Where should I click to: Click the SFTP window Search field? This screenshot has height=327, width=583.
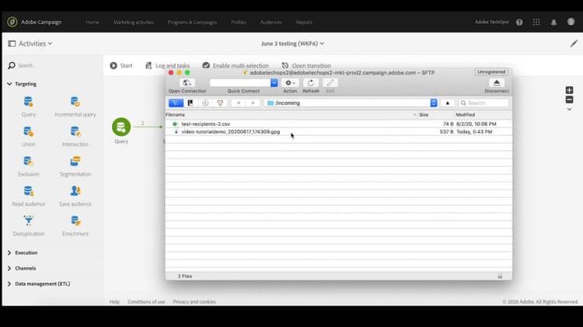pyautogui.click(x=484, y=103)
